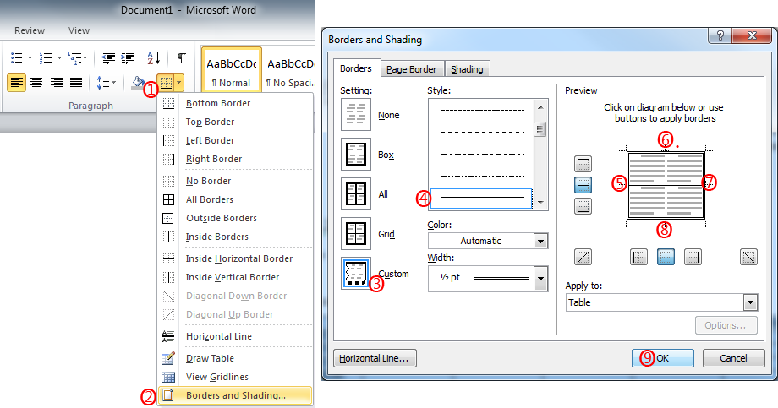
Task: Pick the dash-dot line style
Action: (x=481, y=155)
